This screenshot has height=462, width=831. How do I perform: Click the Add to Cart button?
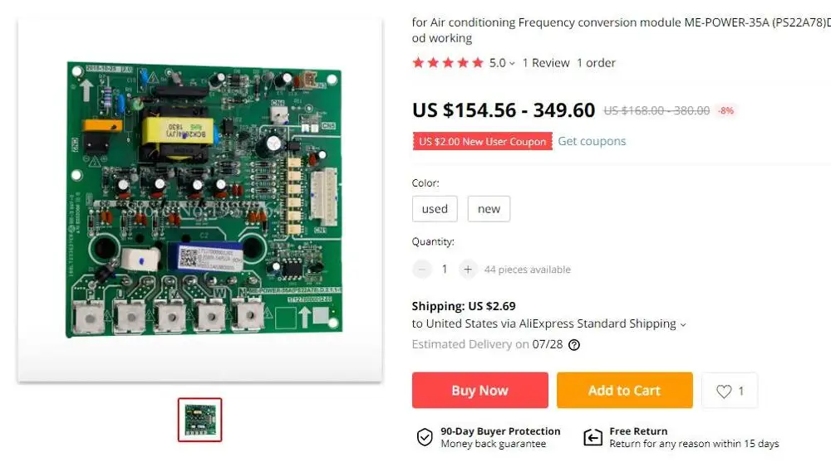tap(624, 391)
